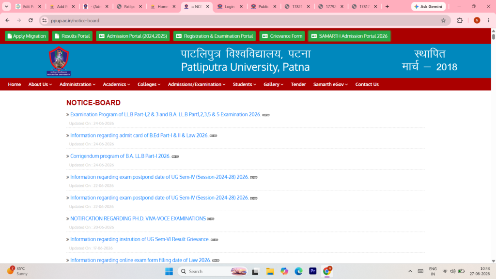Open Task View icon in the taskbar

(255, 271)
